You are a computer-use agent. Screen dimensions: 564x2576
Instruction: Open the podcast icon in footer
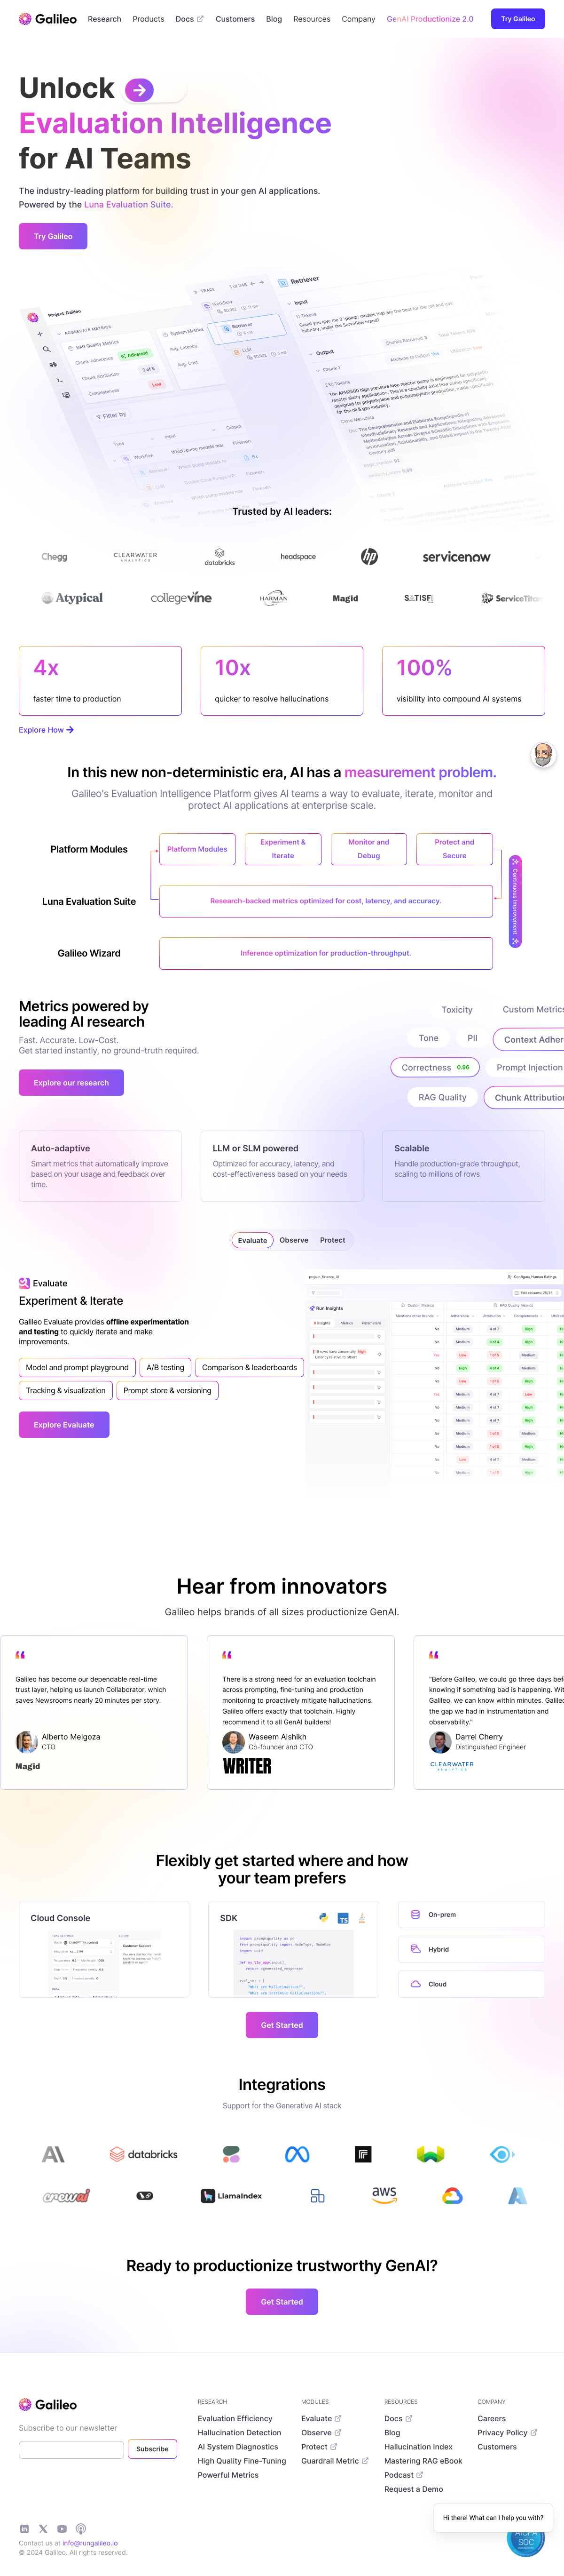click(81, 2529)
